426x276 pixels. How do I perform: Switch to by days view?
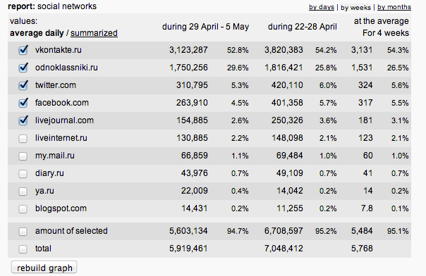(322, 7)
